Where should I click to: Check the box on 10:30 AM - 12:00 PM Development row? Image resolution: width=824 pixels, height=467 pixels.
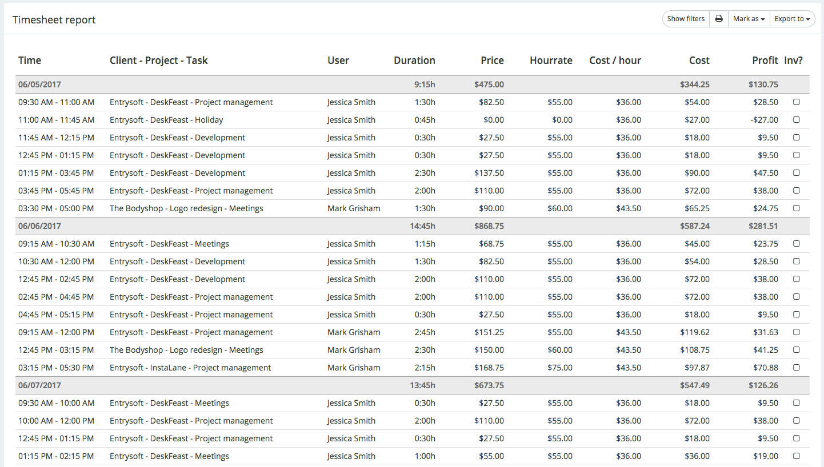click(x=797, y=261)
